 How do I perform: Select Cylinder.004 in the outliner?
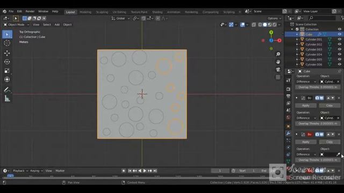click(x=314, y=55)
